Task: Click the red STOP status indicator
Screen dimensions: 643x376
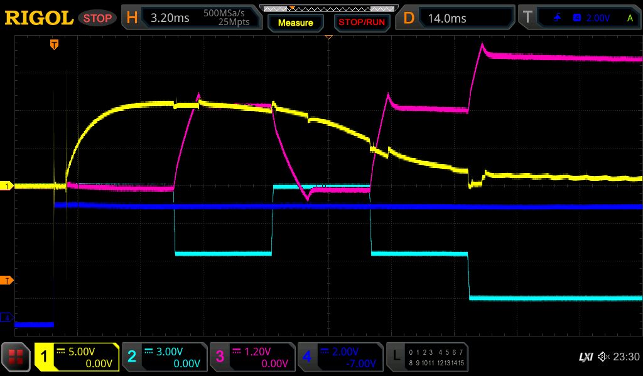Action: click(x=97, y=18)
